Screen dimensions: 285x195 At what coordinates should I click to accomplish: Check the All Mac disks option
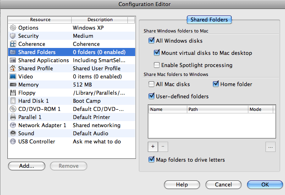point(152,84)
